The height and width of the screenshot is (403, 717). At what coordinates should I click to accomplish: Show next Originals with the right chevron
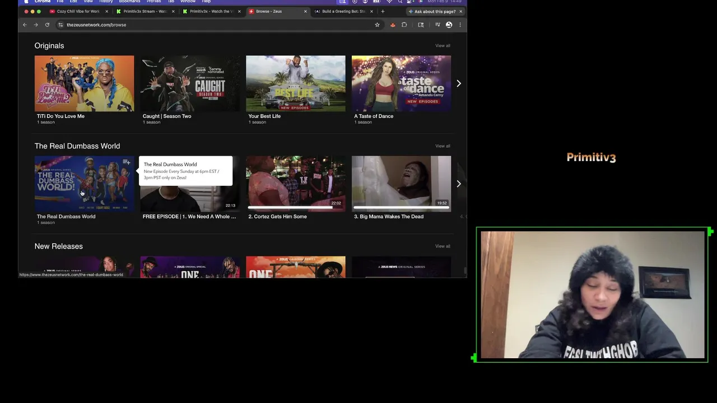(459, 83)
